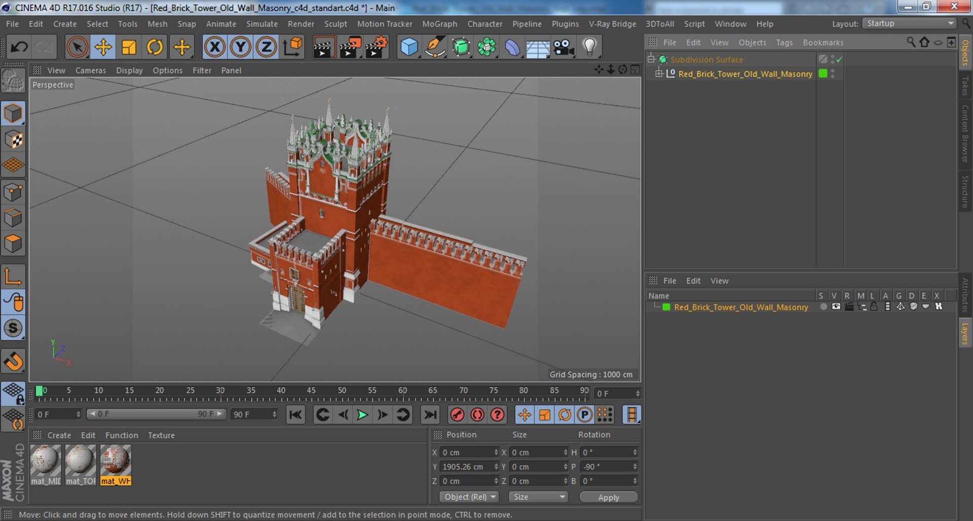Activate the Move tool
This screenshot has width=973, height=521.
point(103,47)
